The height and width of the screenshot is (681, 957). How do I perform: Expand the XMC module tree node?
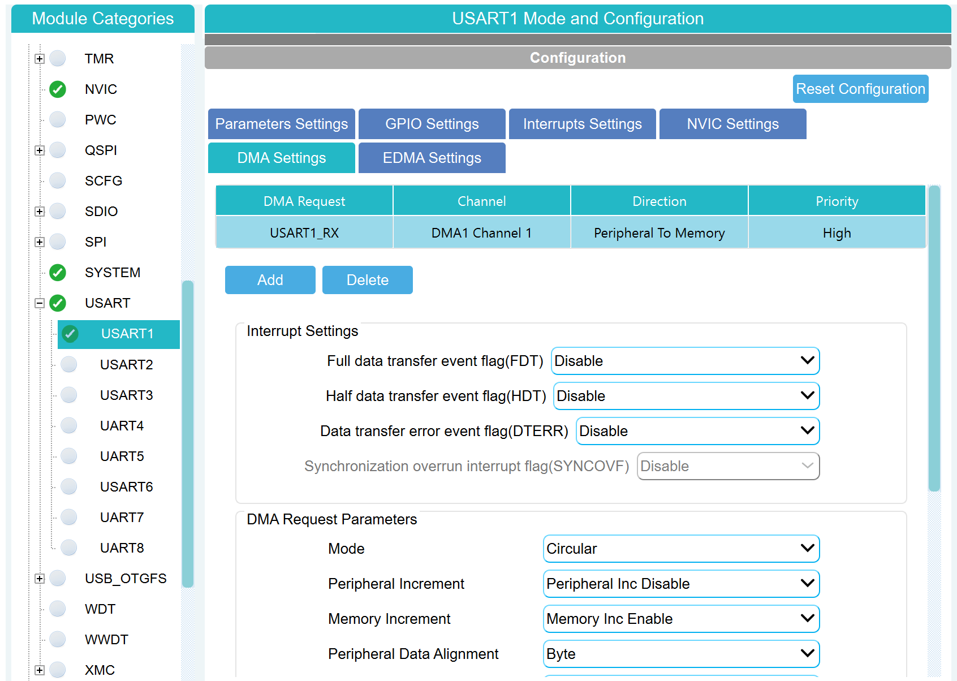39,670
